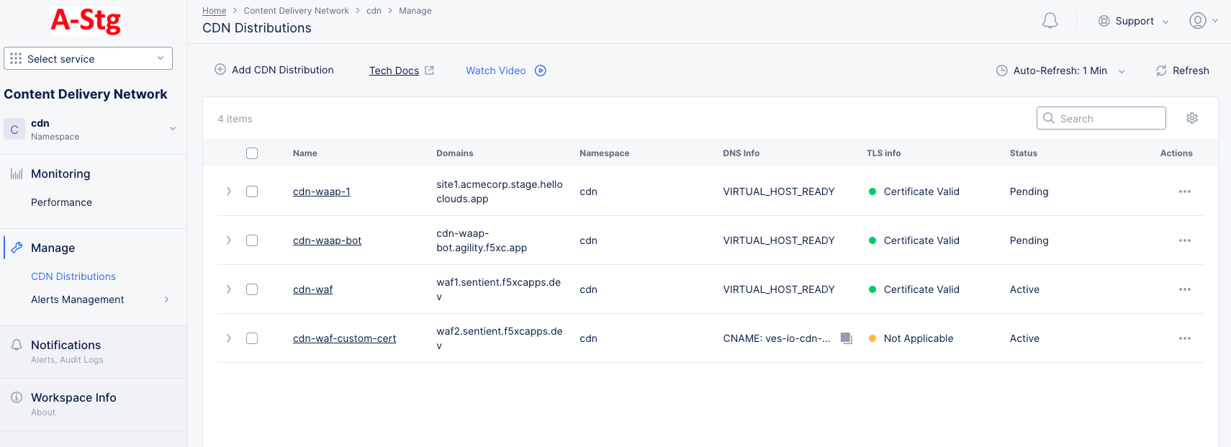Copy the CNAME value for cdn-waf-custom-cert

pos(847,338)
